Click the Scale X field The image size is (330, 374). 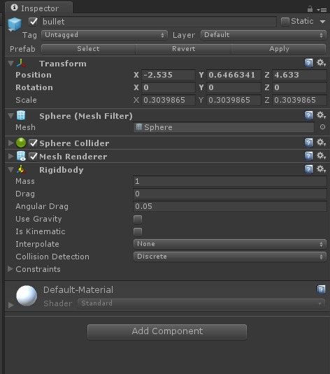(168, 100)
